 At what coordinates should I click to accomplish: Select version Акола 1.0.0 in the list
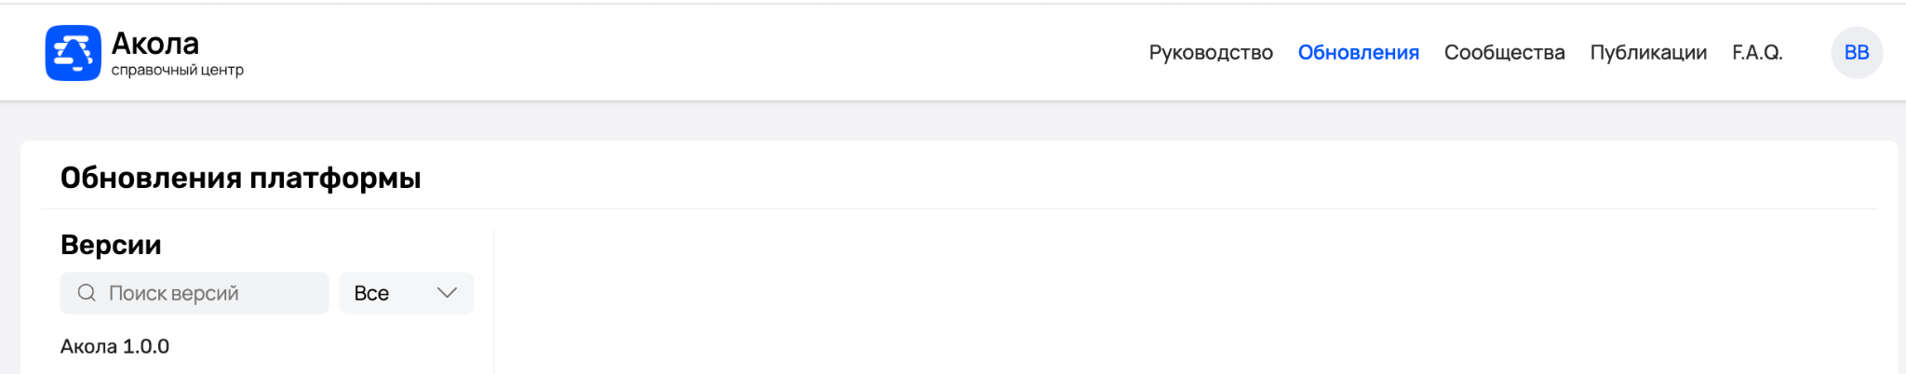pos(115,347)
